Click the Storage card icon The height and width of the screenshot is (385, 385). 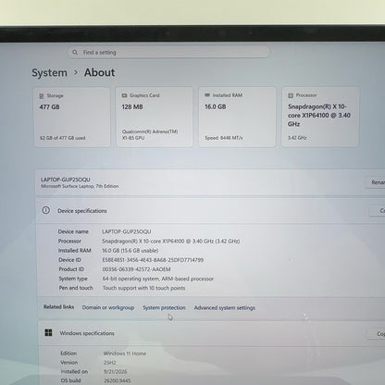pyautogui.click(x=42, y=96)
